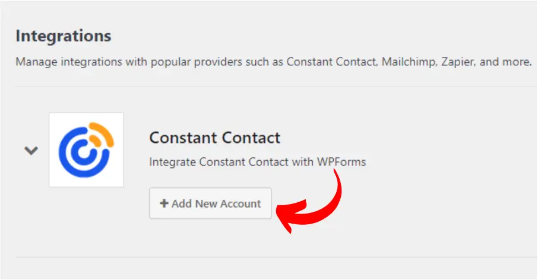Viewport: 538px width, 280px height.
Task: Collapse the Constant Contact chevron arrow
Action: [x=31, y=151]
